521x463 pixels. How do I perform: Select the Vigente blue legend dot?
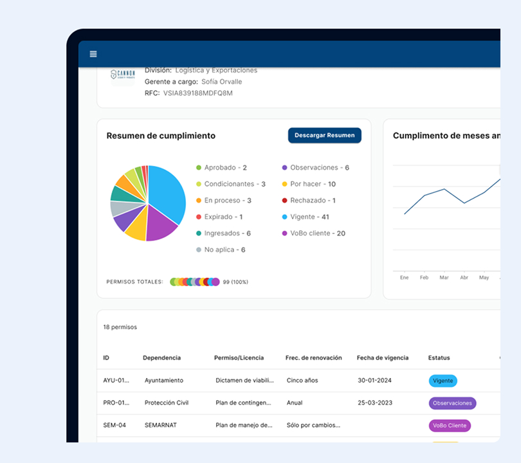coord(284,217)
